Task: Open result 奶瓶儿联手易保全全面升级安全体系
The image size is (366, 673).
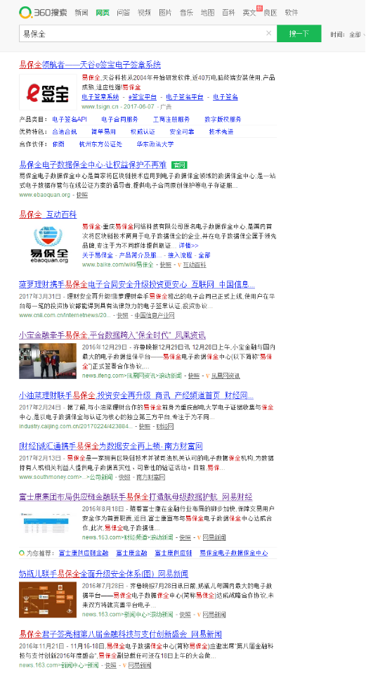Action: (104, 574)
